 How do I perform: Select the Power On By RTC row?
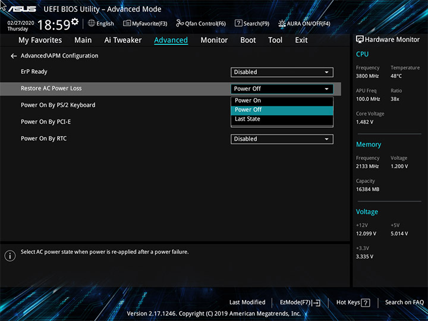[171, 139]
